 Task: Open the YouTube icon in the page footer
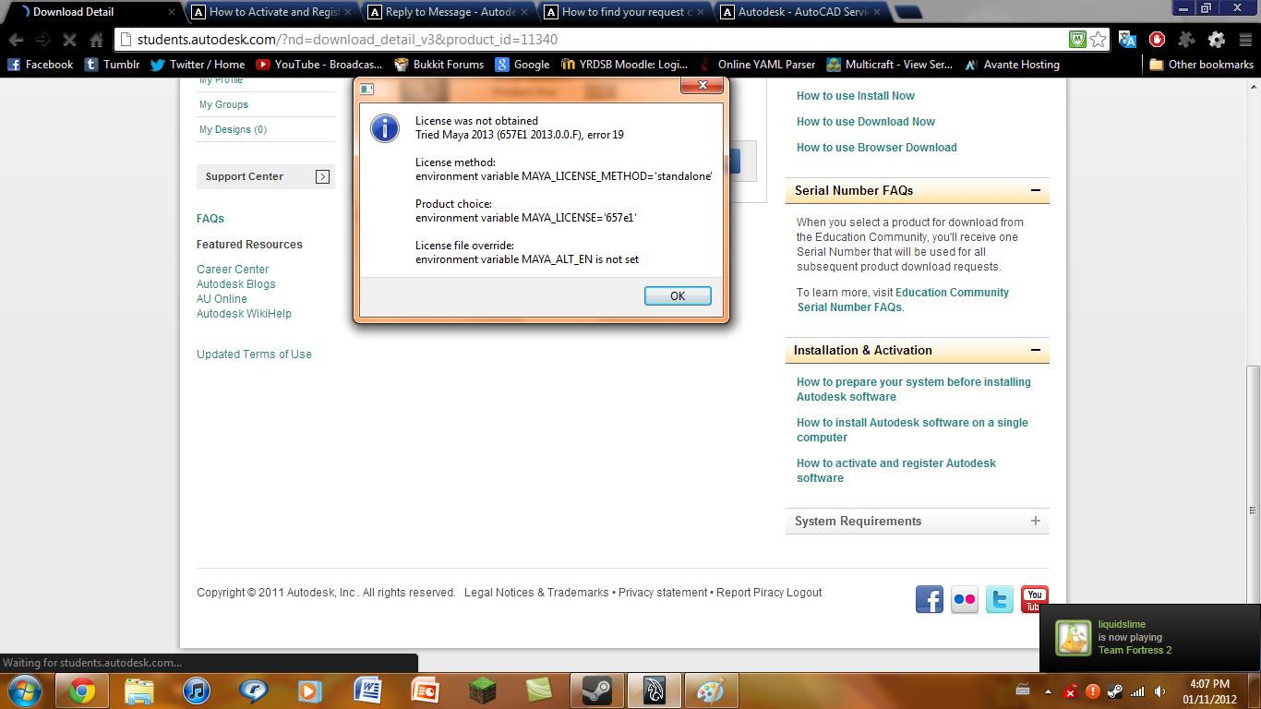pyautogui.click(x=1033, y=599)
